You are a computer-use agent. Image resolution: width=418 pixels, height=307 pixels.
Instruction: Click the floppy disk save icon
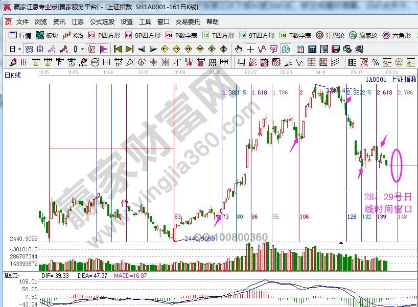(336, 49)
